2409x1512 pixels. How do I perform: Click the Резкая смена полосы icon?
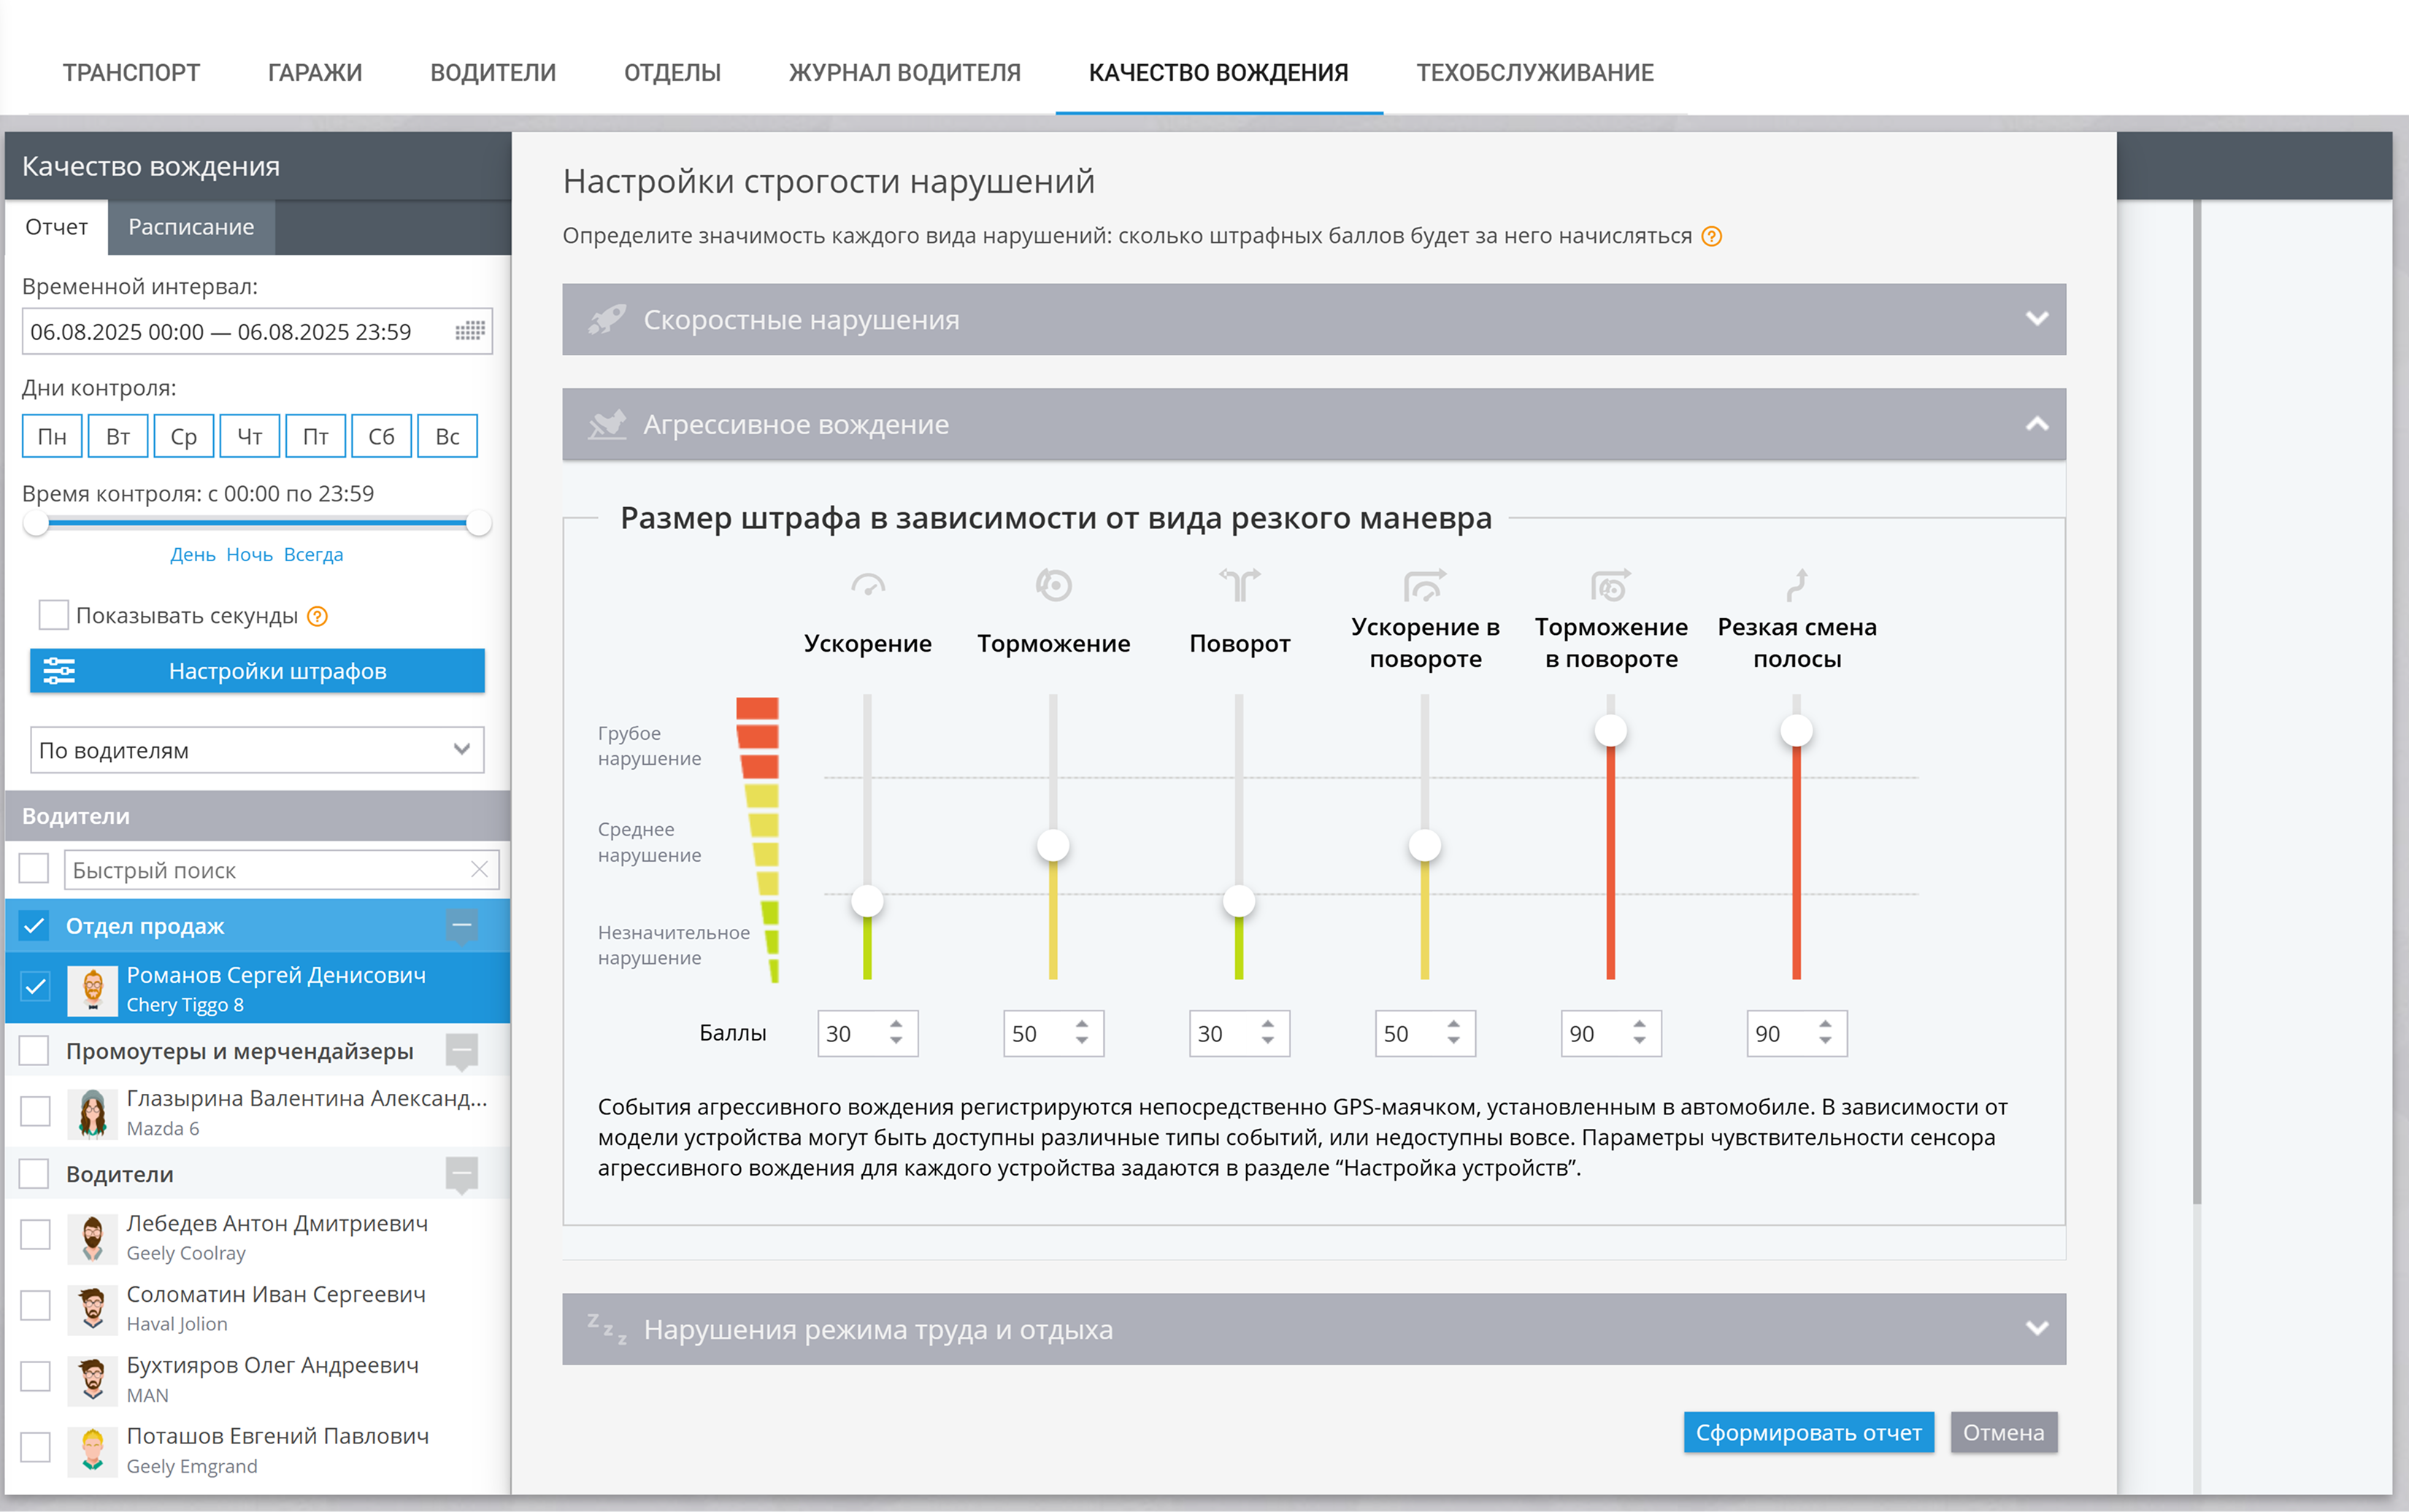(1797, 584)
